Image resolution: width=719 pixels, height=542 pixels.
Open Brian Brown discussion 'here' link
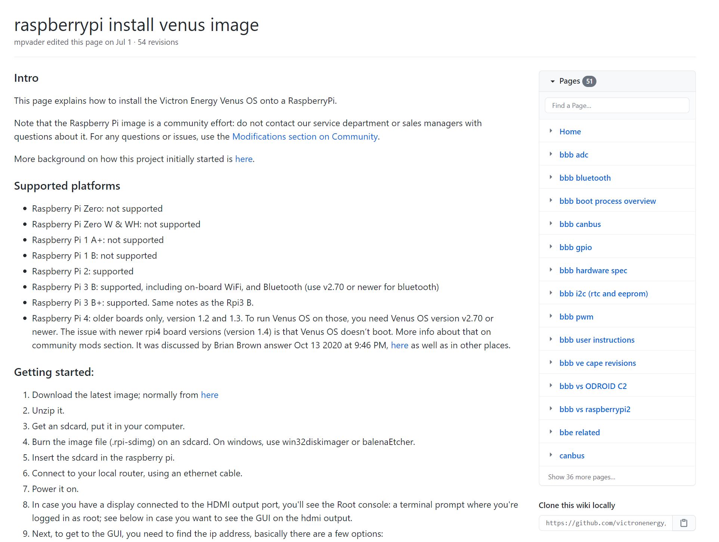[x=399, y=345]
